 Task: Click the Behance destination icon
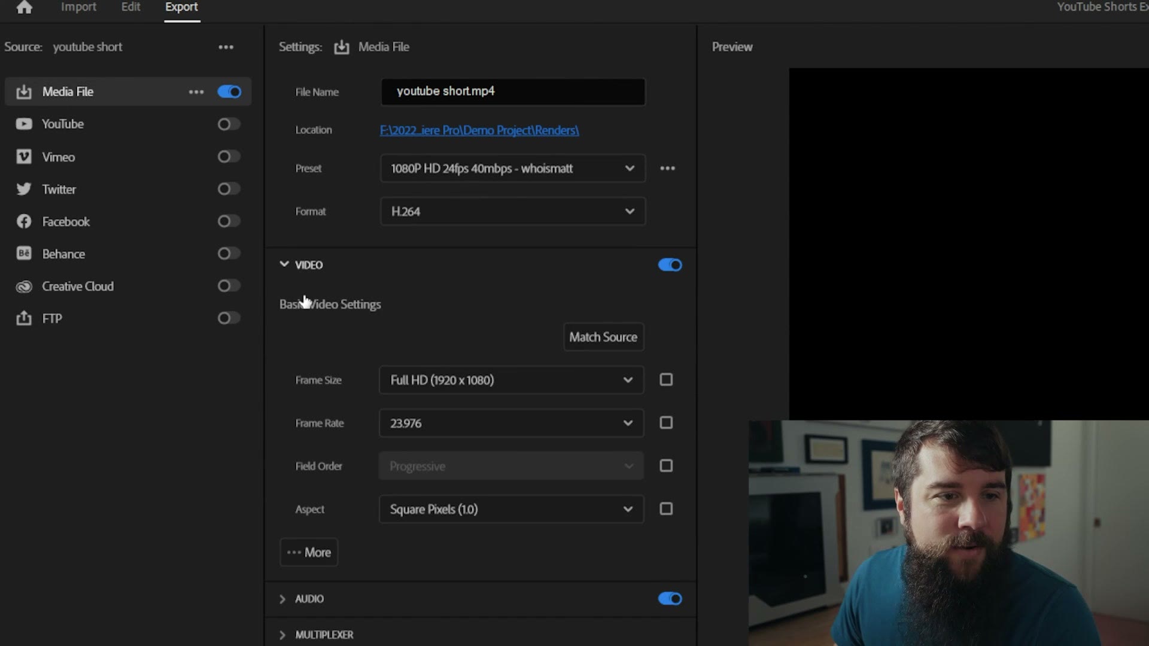tap(23, 254)
